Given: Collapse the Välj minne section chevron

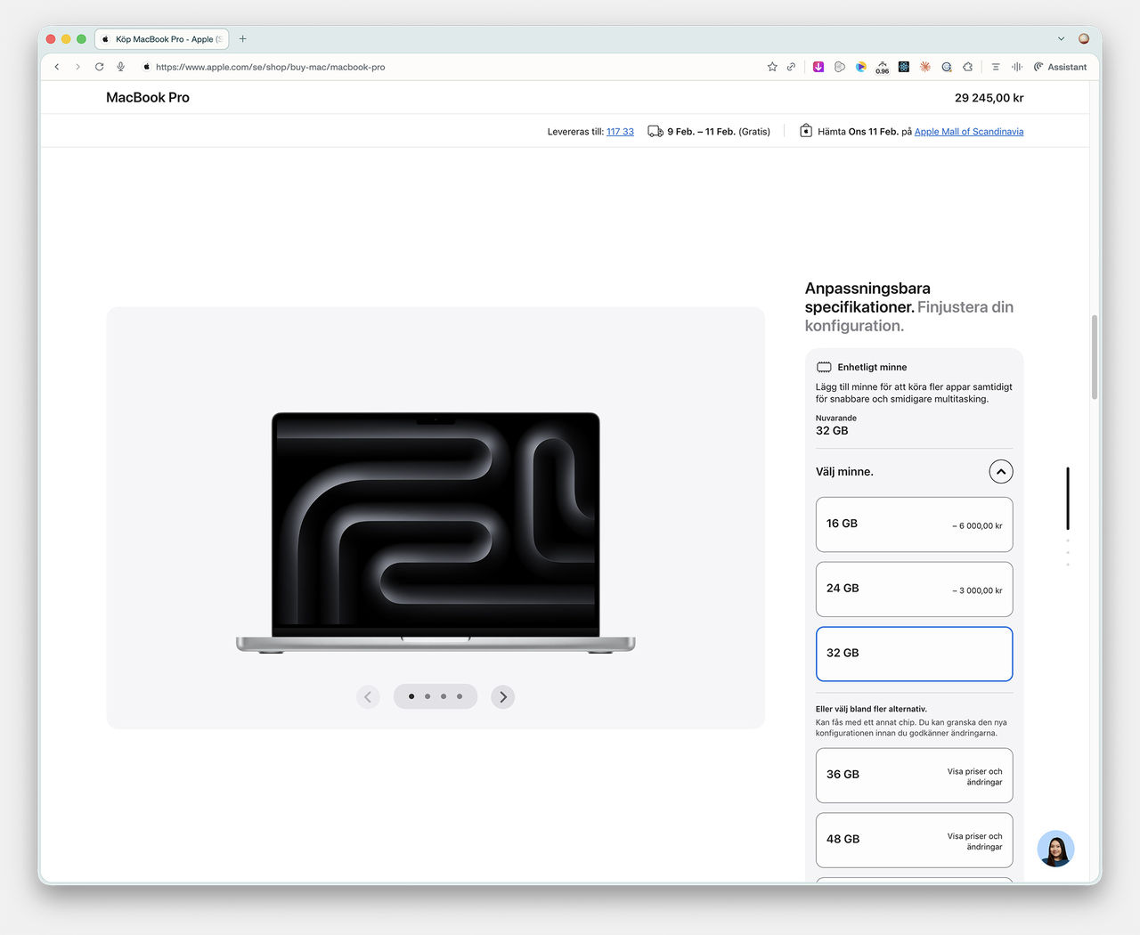Looking at the screenshot, I should 1000,471.
